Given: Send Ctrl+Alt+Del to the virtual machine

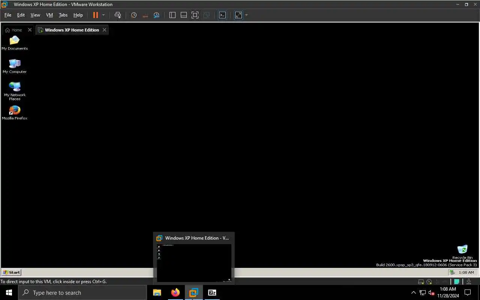Looking at the screenshot, I should coord(118,15).
